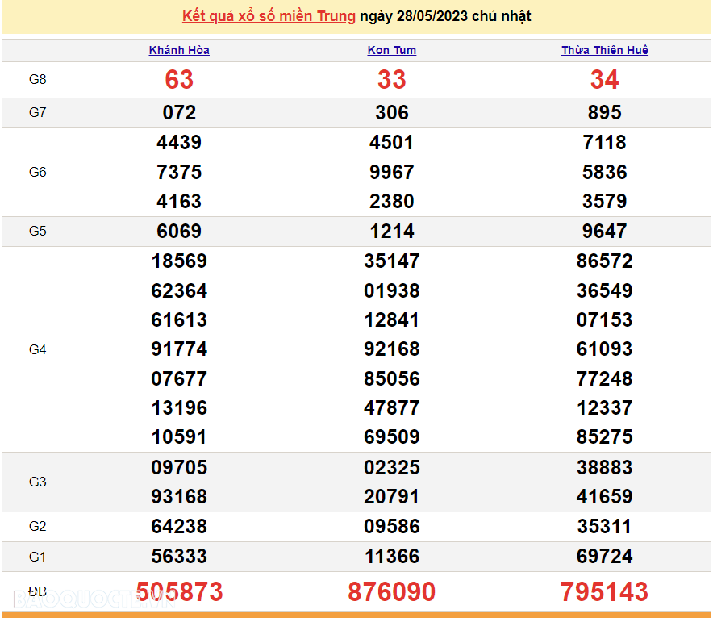Select the G4 number 92168

pos(392,349)
